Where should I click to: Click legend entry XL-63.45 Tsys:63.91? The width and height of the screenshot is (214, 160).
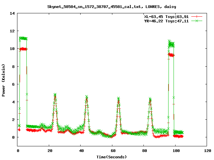[x=167, y=17]
